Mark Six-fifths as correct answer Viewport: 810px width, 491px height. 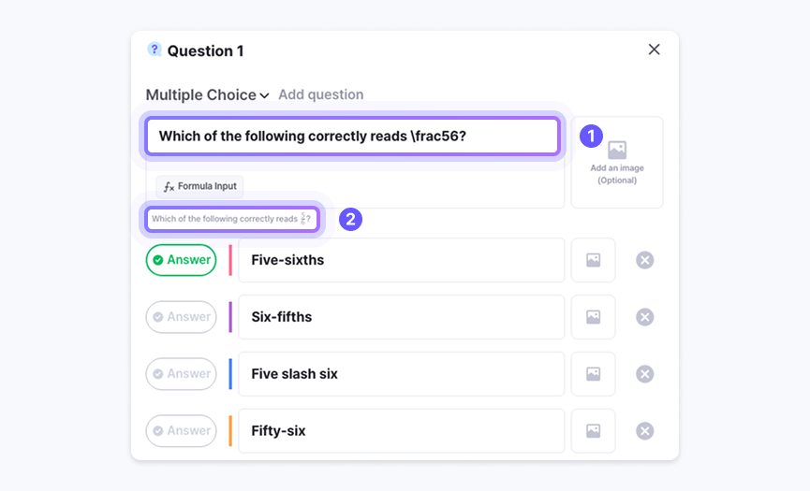181,317
